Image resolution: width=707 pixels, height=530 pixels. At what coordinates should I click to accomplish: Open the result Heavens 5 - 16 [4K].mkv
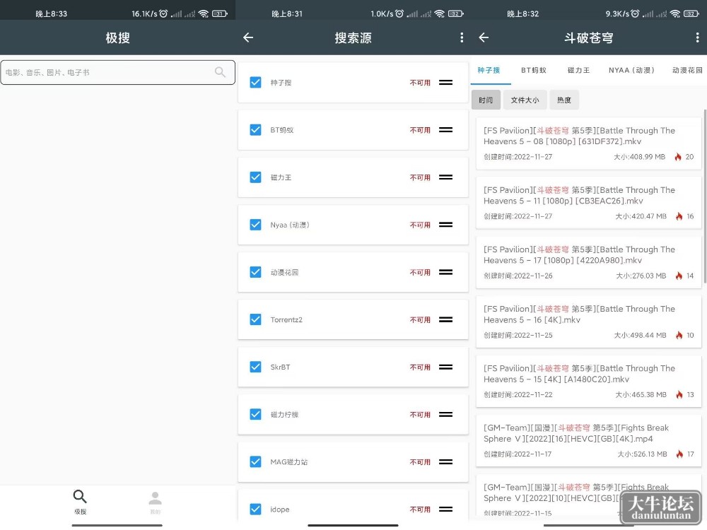pyautogui.click(x=588, y=322)
